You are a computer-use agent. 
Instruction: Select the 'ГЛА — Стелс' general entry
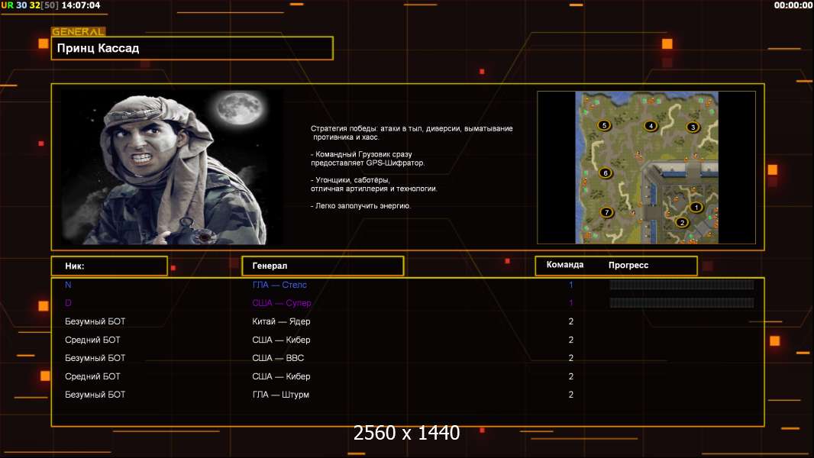point(279,285)
